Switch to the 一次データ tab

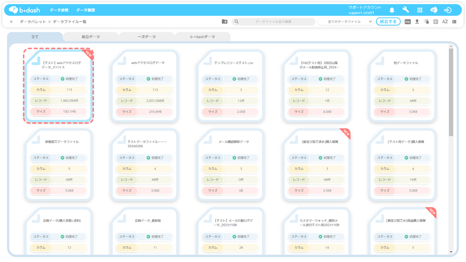tap(147, 37)
